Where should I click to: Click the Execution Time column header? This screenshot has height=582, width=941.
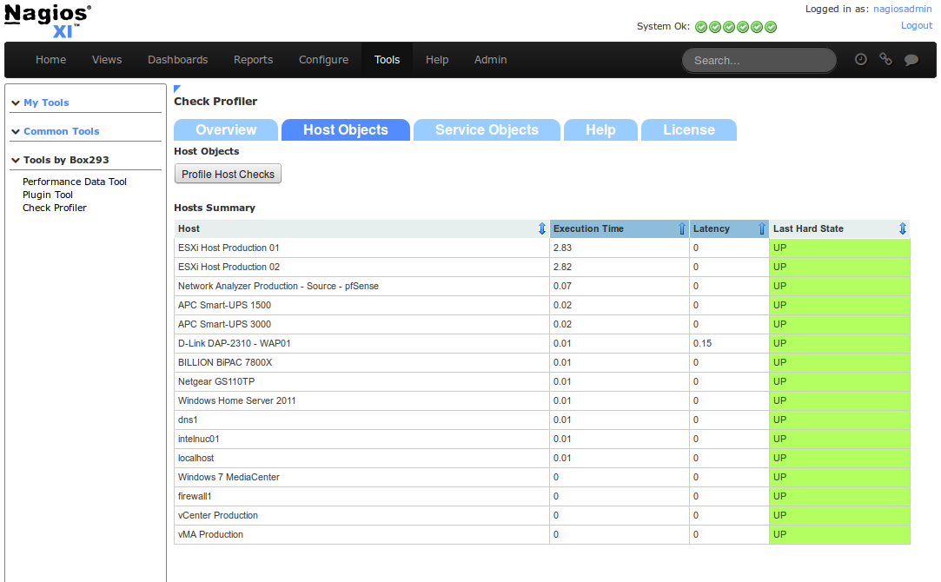(620, 228)
